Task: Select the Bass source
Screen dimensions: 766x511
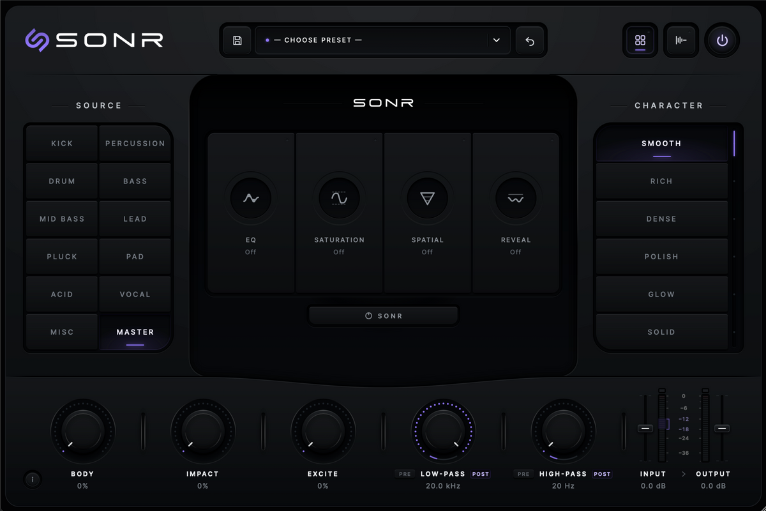Action: 135,181
